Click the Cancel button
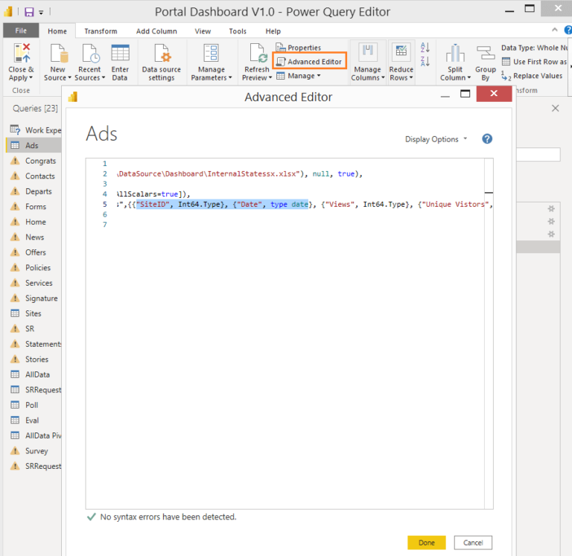 [473, 543]
